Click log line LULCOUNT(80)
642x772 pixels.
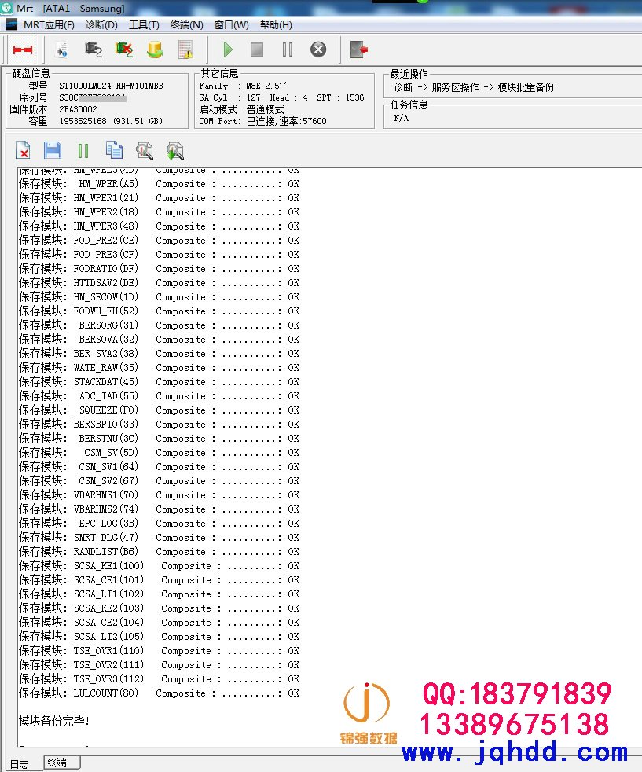tap(159, 693)
